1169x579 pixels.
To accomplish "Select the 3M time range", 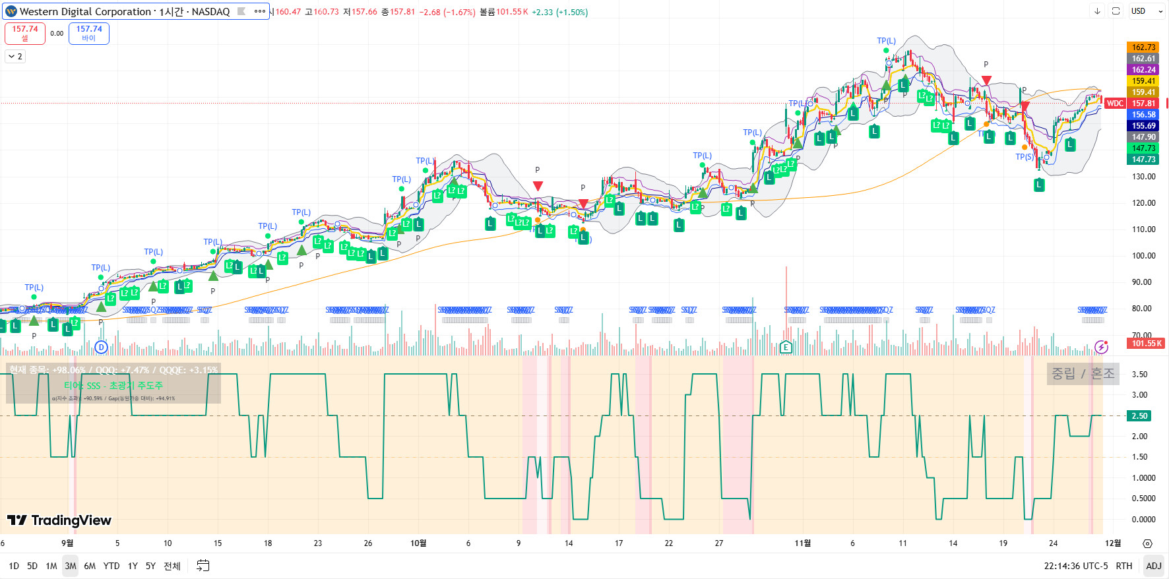I will 71,566.
